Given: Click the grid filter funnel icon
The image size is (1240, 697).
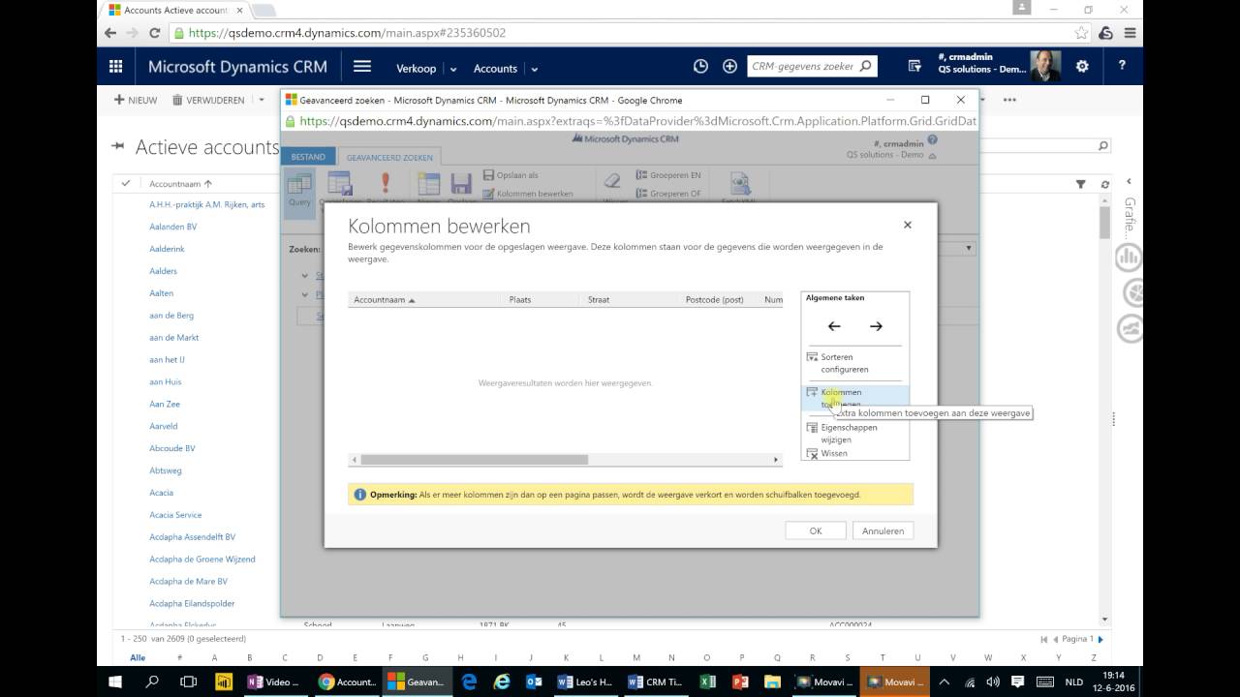Looking at the screenshot, I should point(1081,184).
